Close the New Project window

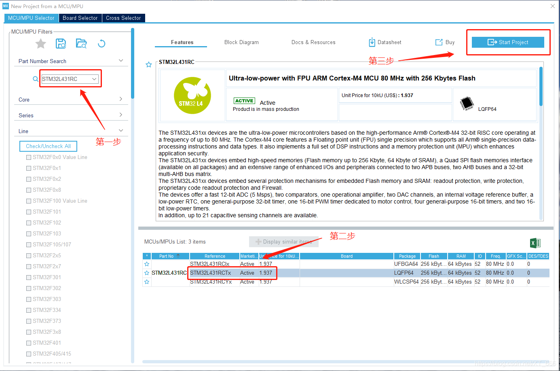[553, 6]
